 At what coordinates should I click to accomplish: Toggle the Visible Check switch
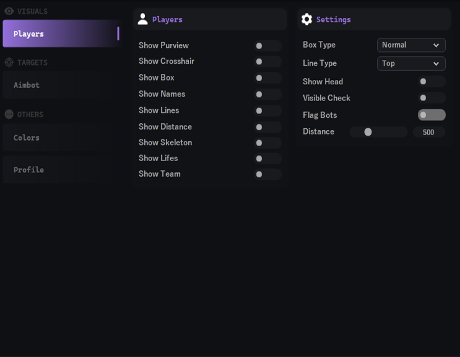pos(431,98)
